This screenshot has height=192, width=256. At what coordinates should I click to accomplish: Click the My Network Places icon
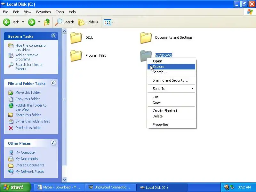(11, 172)
